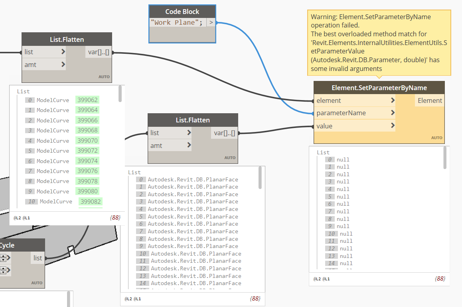Click AUTO lacing on the top List.Flatten node

[104, 77]
